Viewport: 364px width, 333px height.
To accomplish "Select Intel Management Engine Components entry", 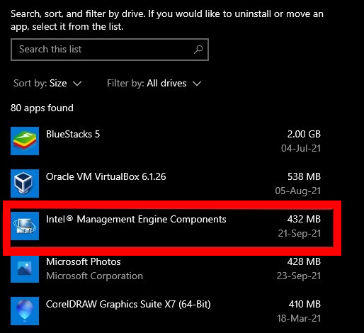I will (166, 226).
